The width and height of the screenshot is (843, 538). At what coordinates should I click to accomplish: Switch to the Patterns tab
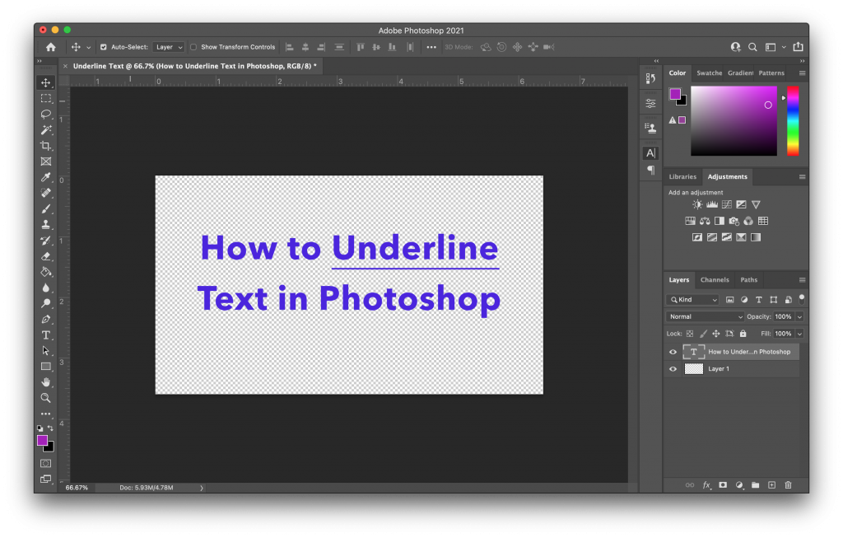771,73
